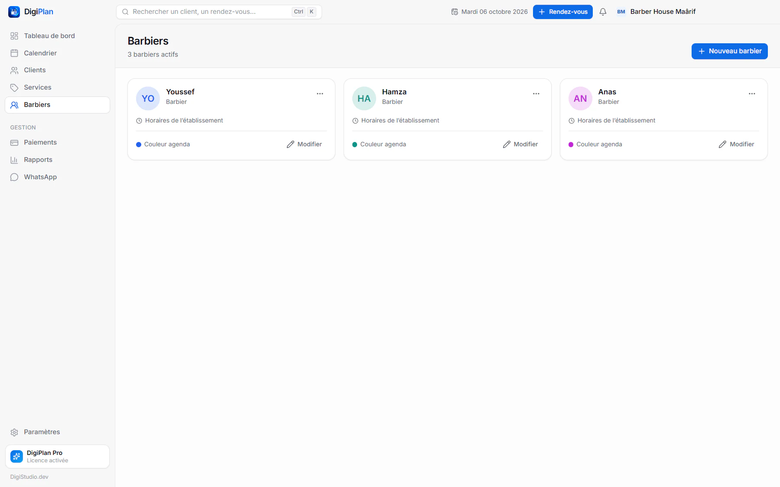Click the Hamza name text

394,92
